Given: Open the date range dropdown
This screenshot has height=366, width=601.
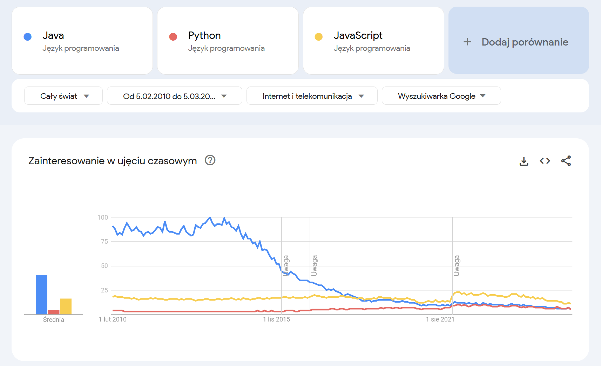Looking at the screenshot, I should (174, 96).
